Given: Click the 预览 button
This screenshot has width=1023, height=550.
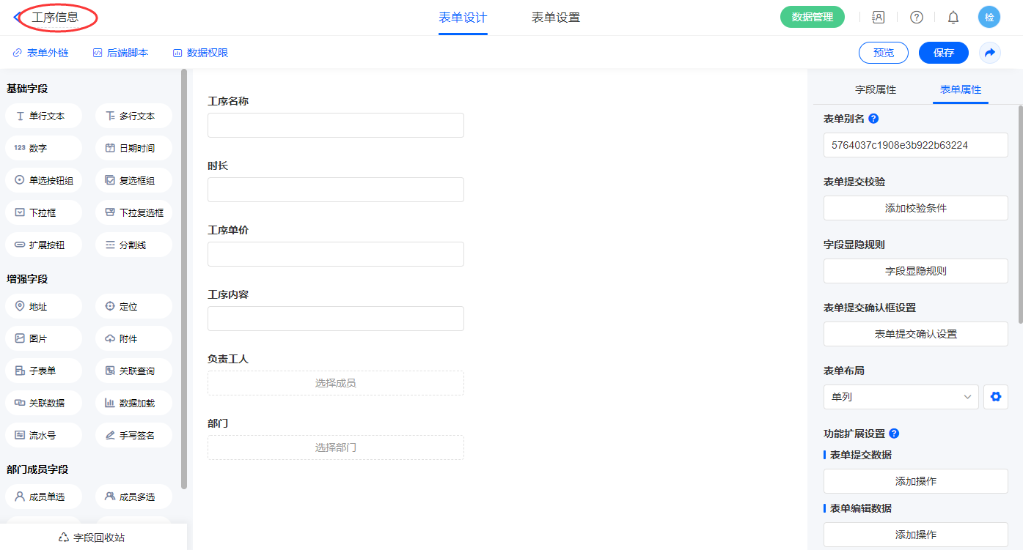Looking at the screenshot, I should (x=883, y=53).
